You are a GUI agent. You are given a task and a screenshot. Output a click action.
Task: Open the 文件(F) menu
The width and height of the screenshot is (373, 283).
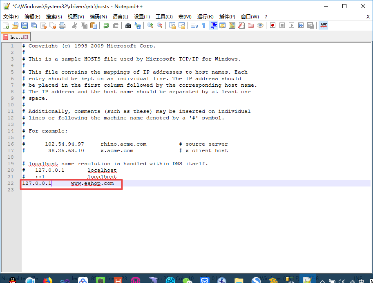point(11,17)
